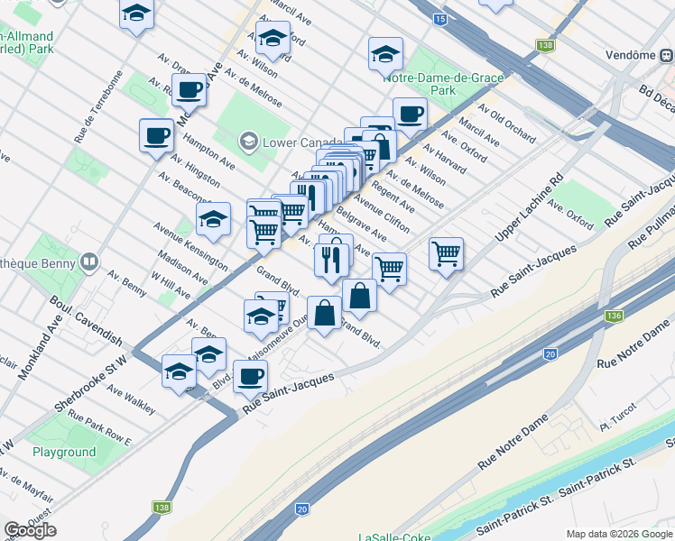Click the Vendôme station label

(630, 55)
